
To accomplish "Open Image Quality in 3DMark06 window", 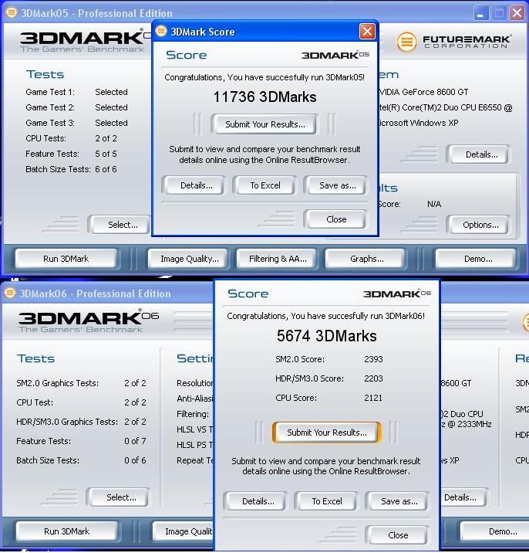I will tap(184, 531).
